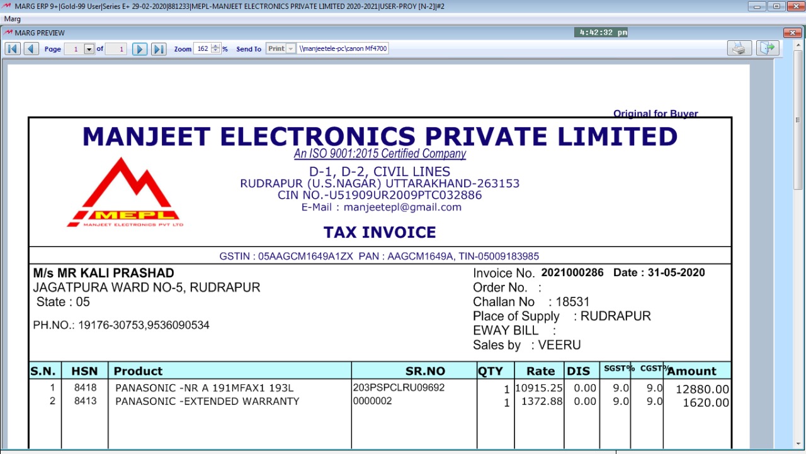
Task: Click the total pages field
Action: (116, 49)
